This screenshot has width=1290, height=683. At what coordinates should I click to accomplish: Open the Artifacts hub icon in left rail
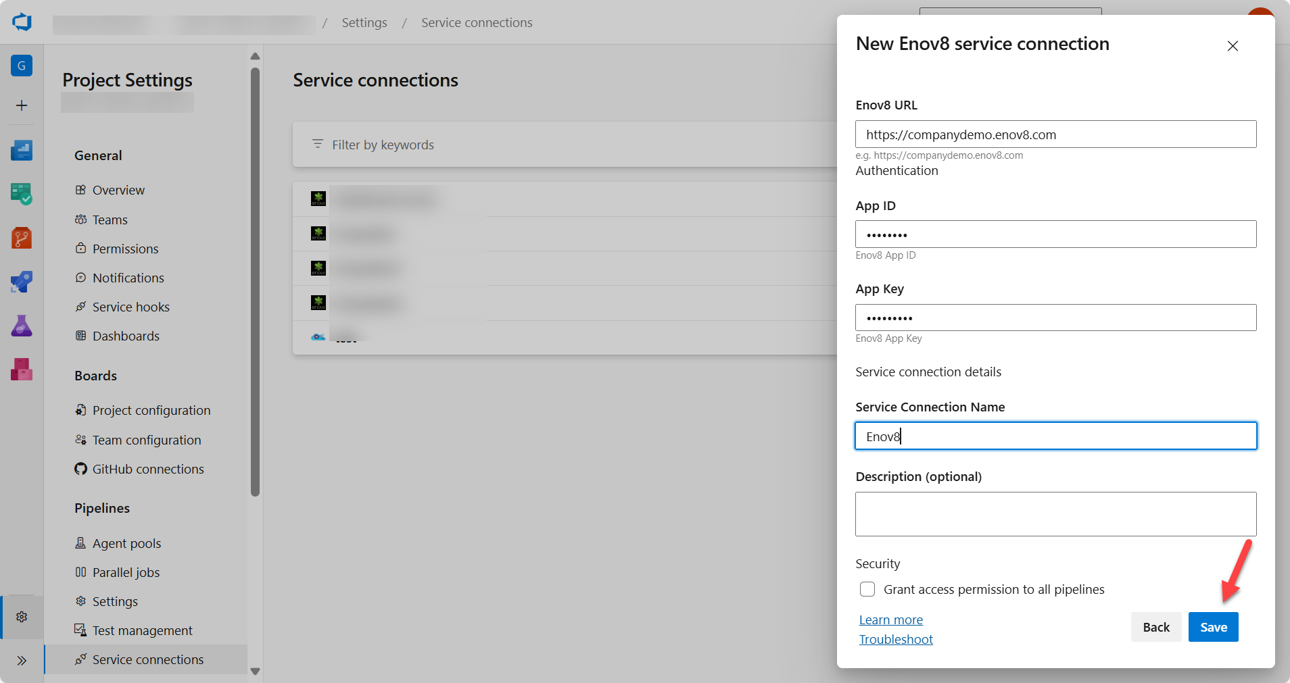[22, 370]
